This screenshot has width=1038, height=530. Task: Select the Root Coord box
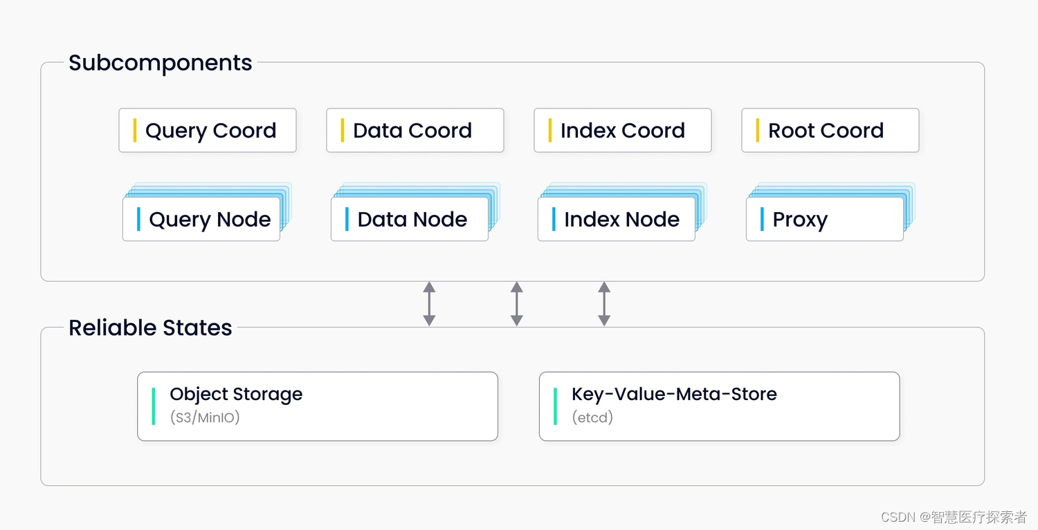pos(830,130)
